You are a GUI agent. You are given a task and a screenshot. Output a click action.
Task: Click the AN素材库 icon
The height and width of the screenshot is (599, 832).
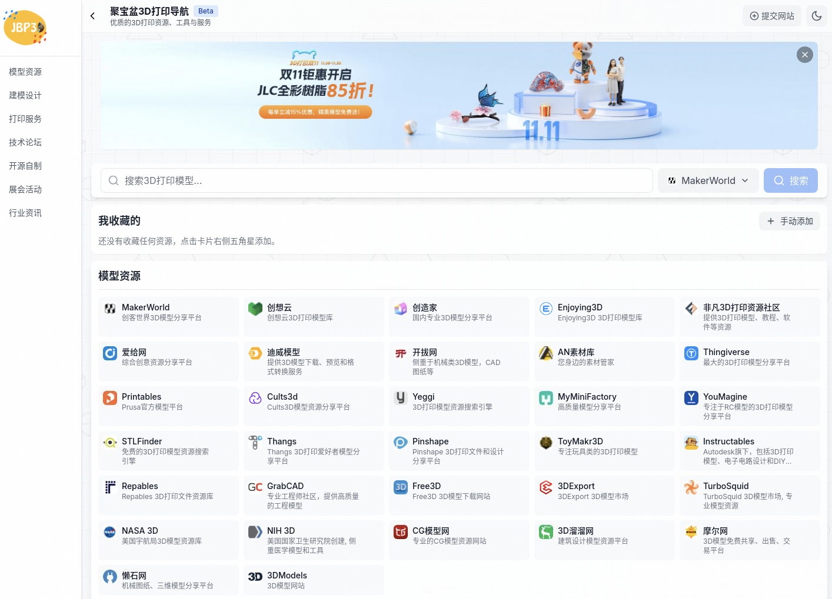coord(546,353)
